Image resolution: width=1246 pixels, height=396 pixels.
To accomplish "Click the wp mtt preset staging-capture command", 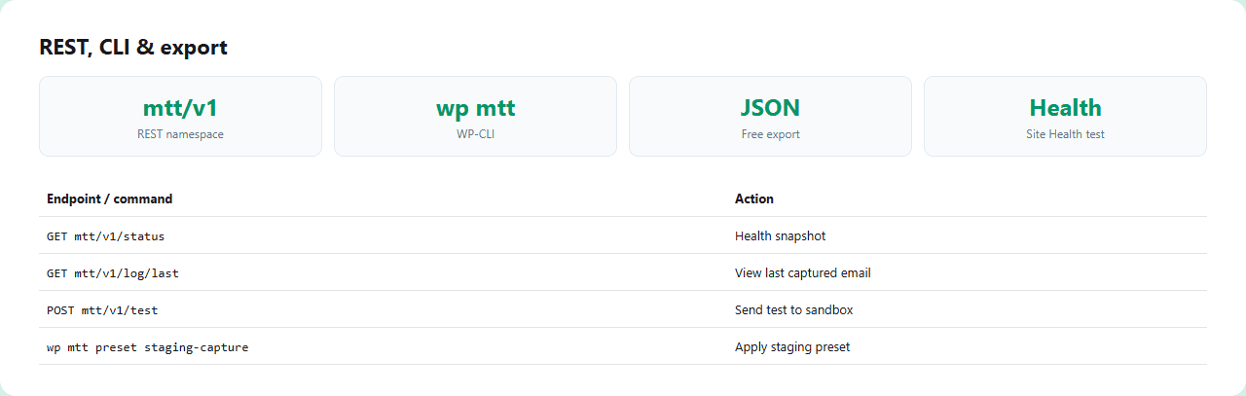I will pos(148,346).
